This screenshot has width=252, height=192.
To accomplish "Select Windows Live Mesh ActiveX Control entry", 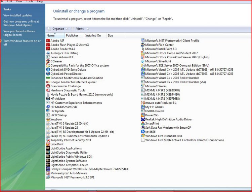I will (182, 140).
